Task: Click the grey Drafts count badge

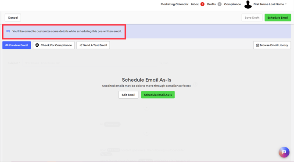Action: [219, 4]
